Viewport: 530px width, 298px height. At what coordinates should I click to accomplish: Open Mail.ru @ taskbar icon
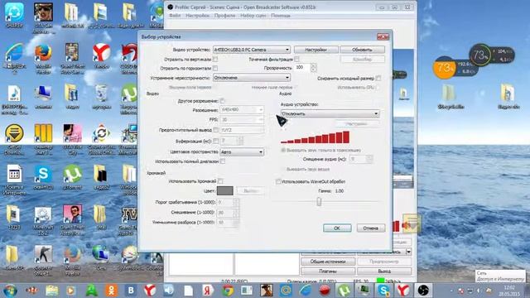tap(286, 291)
